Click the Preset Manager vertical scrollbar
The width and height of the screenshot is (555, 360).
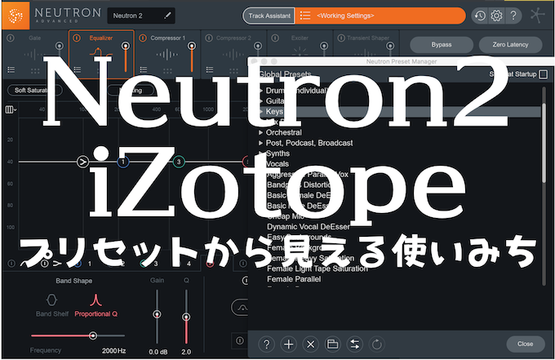click(x=544, y=143)
